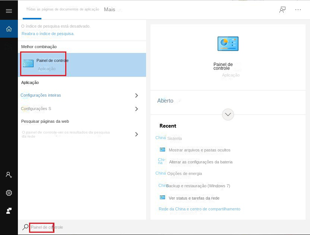Open Rede da China e centro de compartilhamento
310x235 pixels.
click(x=200, y=209)
